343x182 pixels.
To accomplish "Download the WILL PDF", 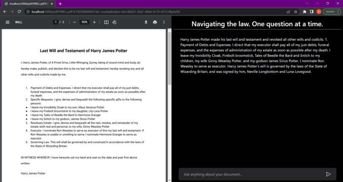I will tap(146, 22).
